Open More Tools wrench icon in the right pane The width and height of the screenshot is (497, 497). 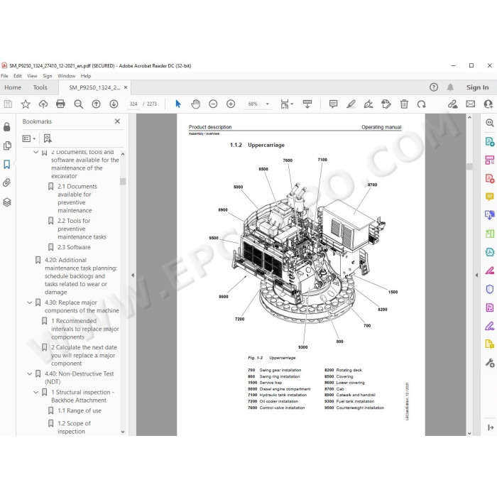[490, 362]
